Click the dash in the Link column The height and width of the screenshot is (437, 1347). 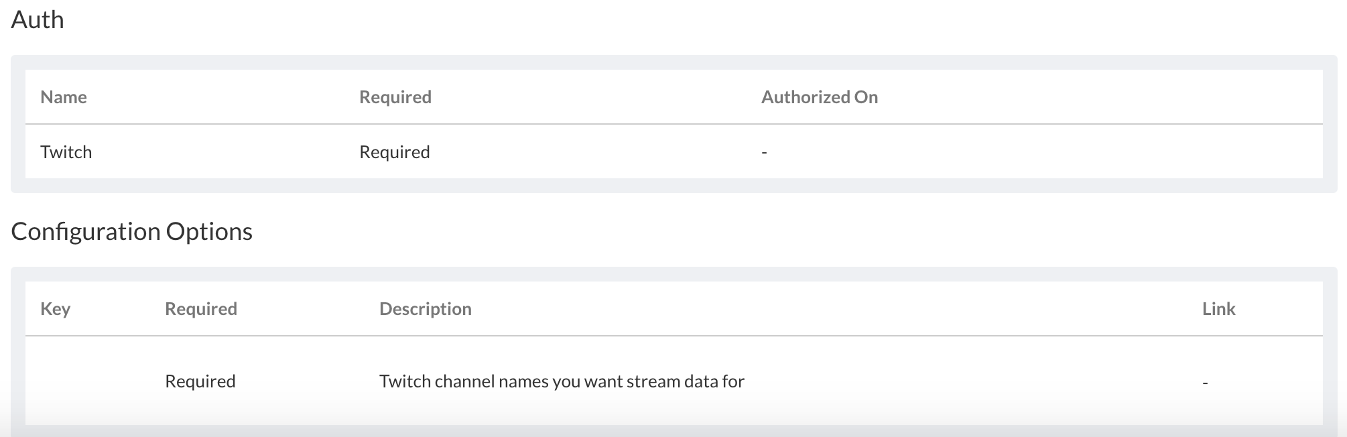1205,383
